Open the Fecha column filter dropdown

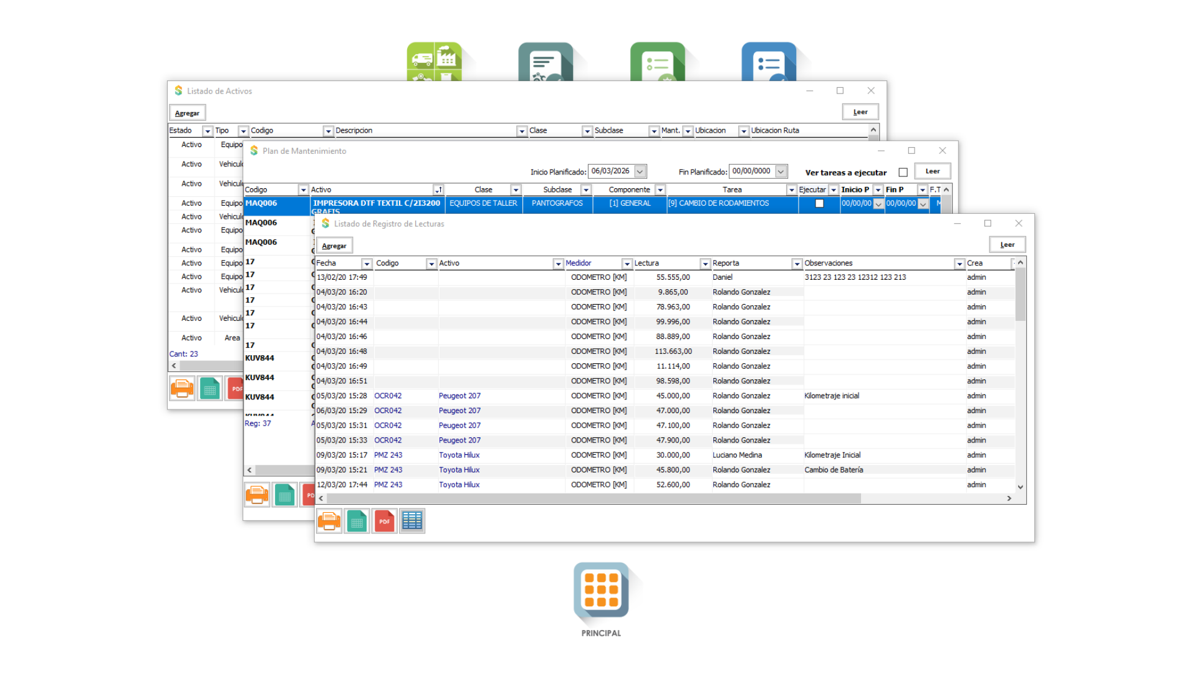click(367, 264)
